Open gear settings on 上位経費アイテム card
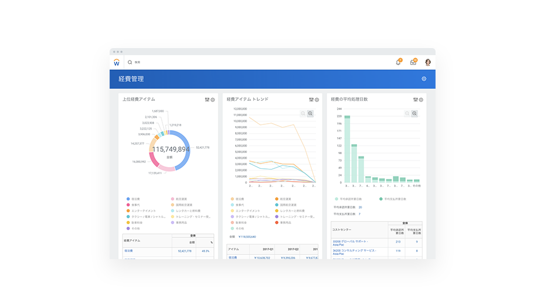Viewport: 544px width, 306px height. coord(213,100)
